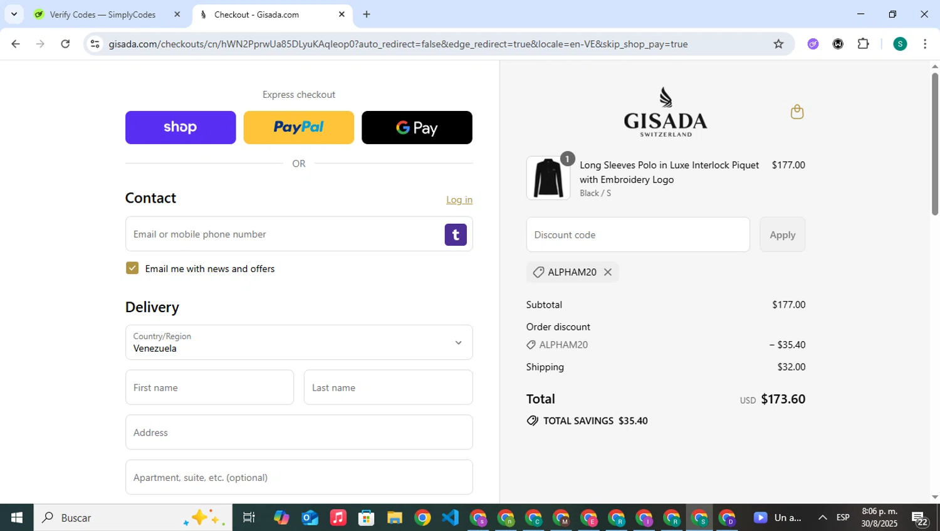Reload the checkout page

tap(65, 44)
